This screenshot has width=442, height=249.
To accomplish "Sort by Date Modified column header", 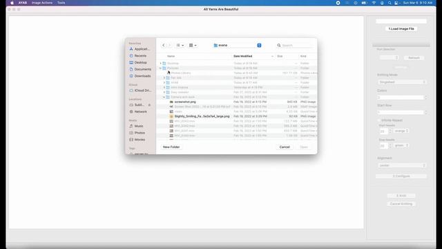I will (242, 56).
